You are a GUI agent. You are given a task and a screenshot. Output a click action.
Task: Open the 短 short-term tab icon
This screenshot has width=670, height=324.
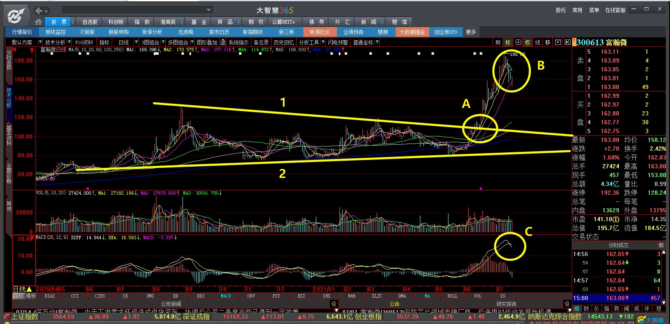[659, 308]
